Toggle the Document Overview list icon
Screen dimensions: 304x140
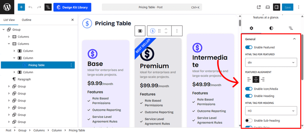[48, 7]
